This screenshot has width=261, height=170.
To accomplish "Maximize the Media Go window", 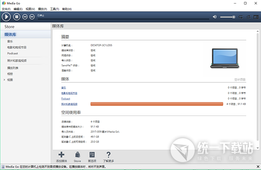I will 245,3.
